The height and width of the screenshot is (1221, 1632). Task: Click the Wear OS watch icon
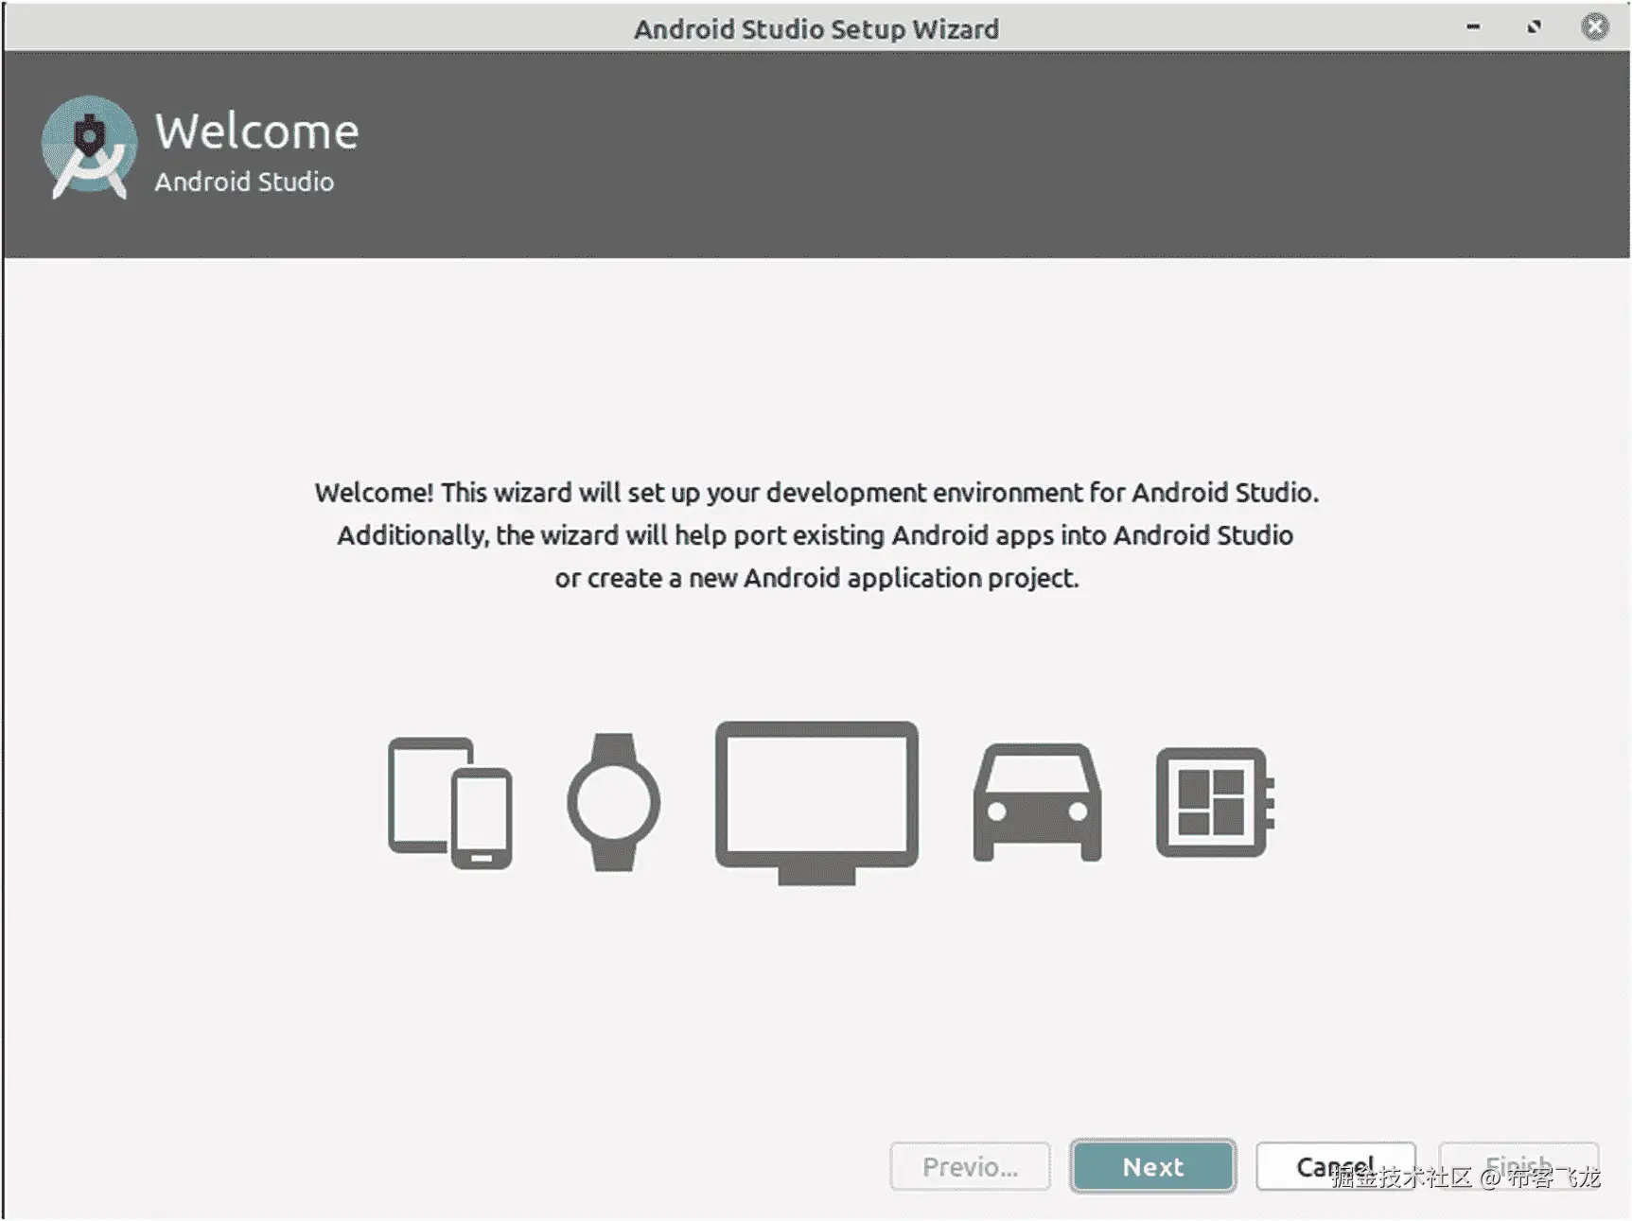pos(614,802)
